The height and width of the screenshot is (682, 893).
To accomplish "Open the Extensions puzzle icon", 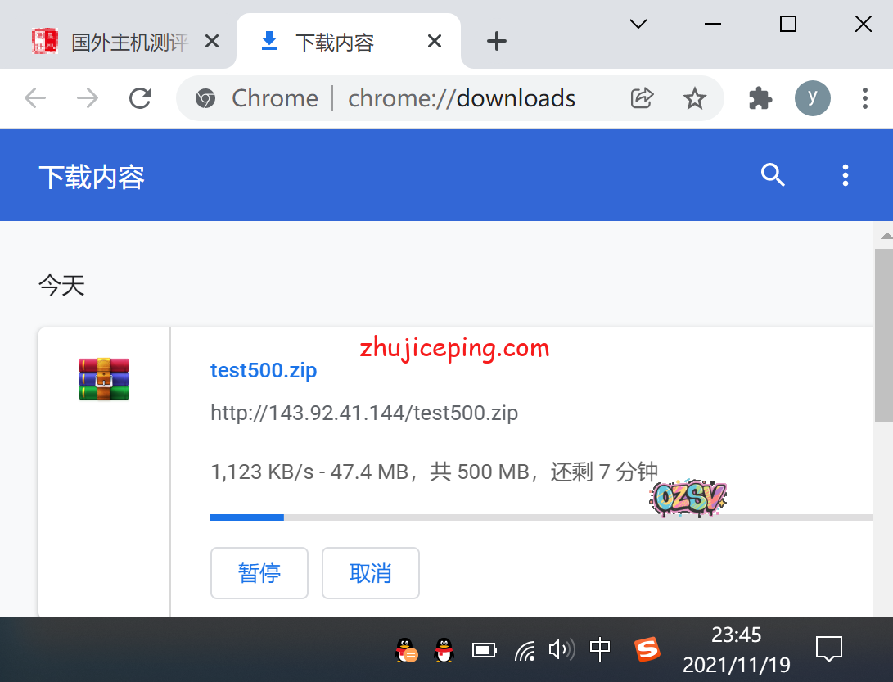I will click(760, 98).
